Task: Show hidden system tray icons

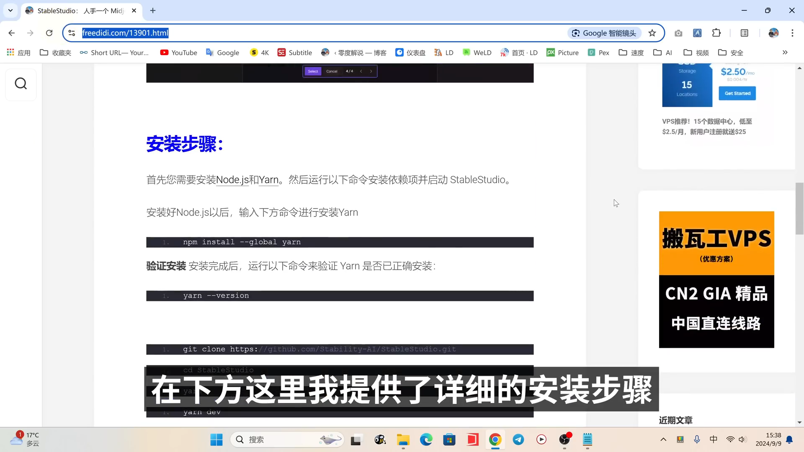Action: pos(663,439)
